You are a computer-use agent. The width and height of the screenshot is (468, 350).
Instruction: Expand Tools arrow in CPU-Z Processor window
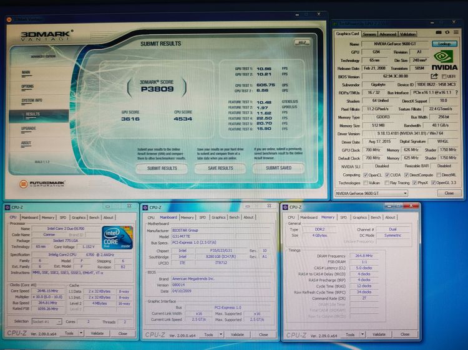81,333
